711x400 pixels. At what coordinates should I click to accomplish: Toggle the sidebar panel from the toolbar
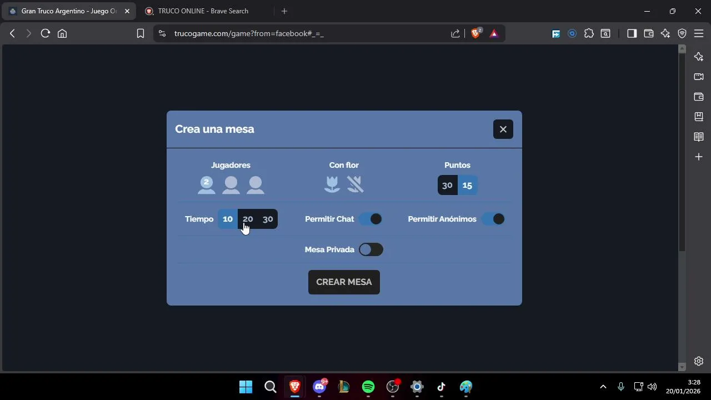[x=632, y=33]
